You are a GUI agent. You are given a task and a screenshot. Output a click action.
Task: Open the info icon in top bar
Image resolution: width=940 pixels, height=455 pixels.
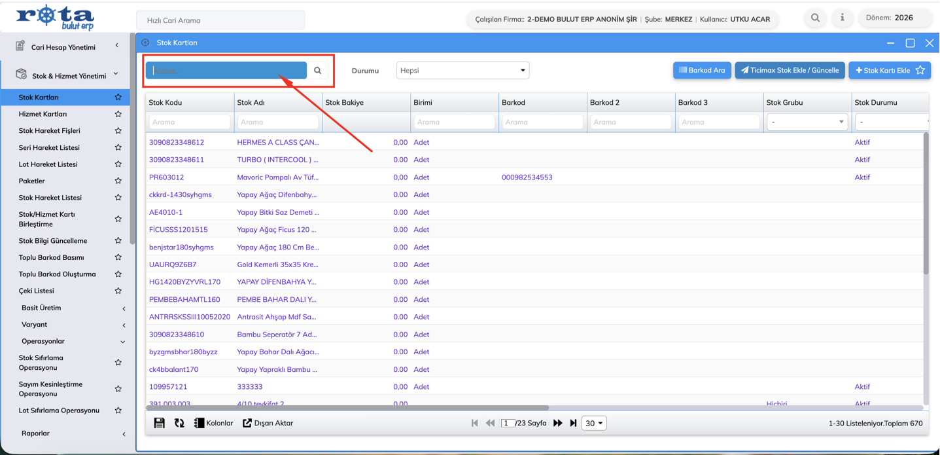tap(842, 18)
